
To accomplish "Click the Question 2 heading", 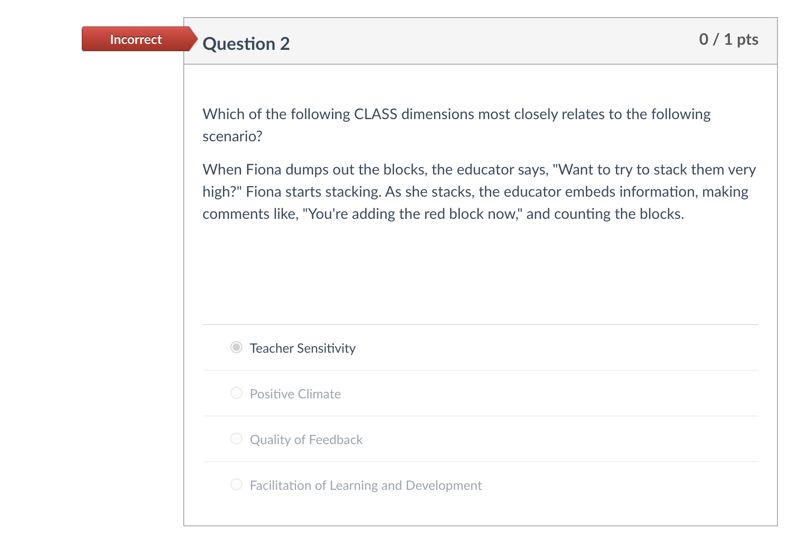I will 246,44.
